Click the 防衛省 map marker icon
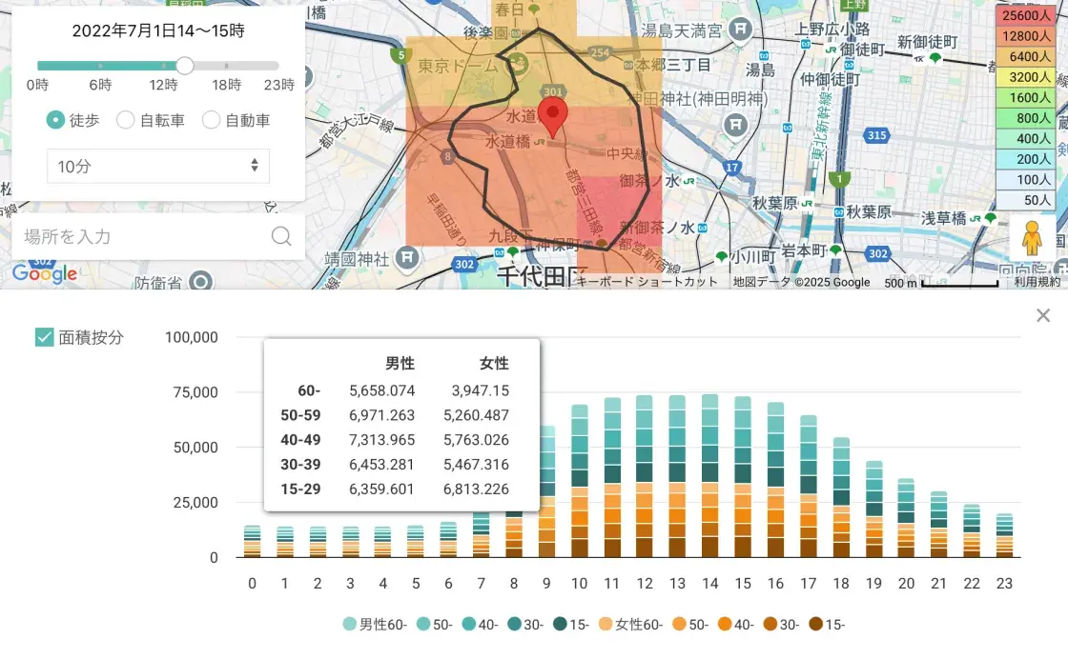 (x=200, y=280)
